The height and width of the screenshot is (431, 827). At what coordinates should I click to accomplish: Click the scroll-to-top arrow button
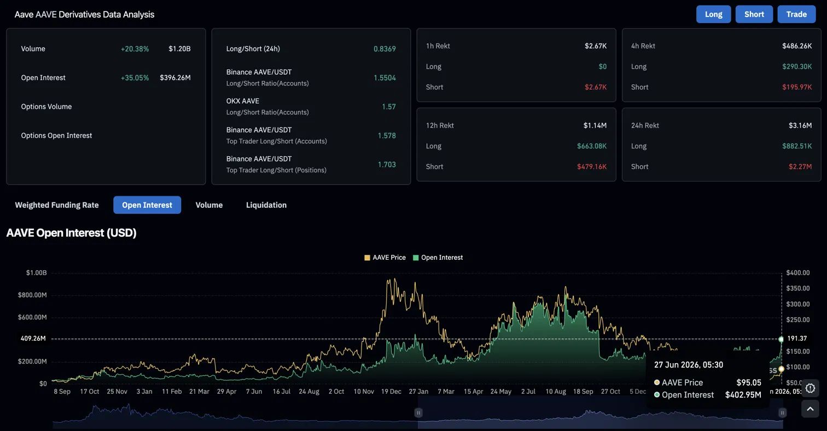pyautogui.click(x=810, y=409)
